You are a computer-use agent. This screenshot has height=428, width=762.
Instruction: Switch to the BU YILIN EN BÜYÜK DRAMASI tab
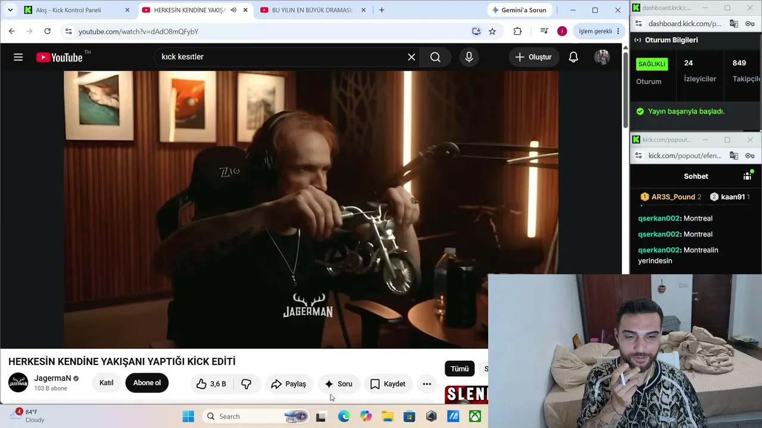(311, 10)
